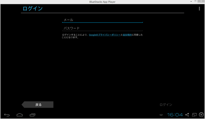Click the ログイン page heading

[x=33, y=9]
